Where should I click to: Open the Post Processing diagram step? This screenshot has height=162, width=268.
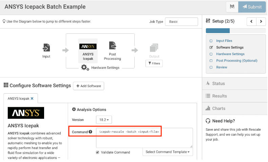click(x=113, y=51)
